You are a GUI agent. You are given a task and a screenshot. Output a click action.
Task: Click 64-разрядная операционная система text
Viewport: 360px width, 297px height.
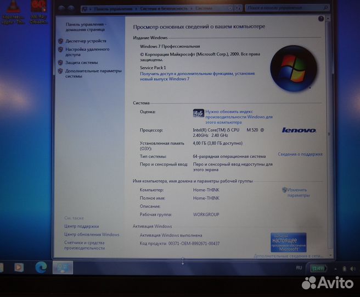coord(229,156)
